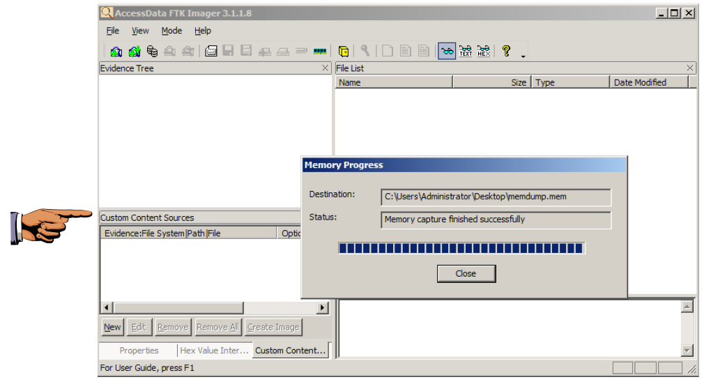
Task: Click the Create Disk Image icon
Action: [211, 52]
